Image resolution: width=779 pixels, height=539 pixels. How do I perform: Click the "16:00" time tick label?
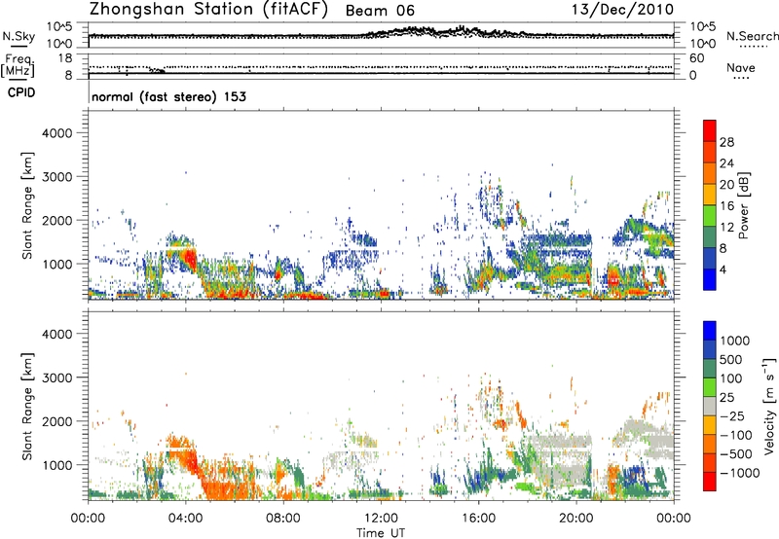click(478, 519)
